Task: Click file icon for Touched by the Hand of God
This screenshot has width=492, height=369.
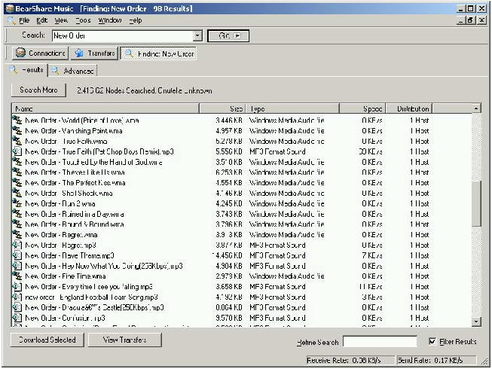Action: 17,162
